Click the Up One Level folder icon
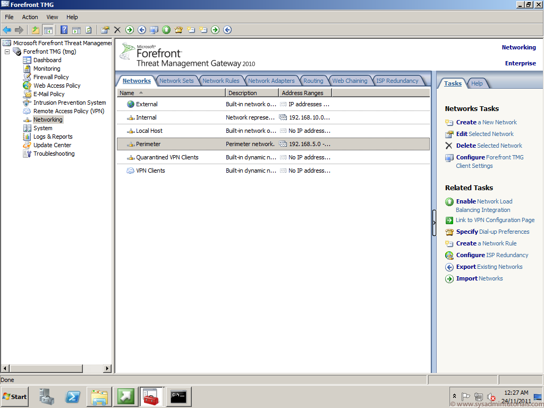The height and width of the screenshot is (408, 544). [36, 30]
